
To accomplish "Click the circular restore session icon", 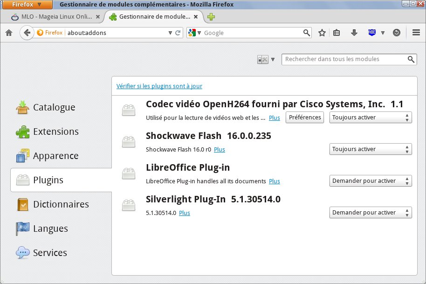I will click(x=396, y=33).
